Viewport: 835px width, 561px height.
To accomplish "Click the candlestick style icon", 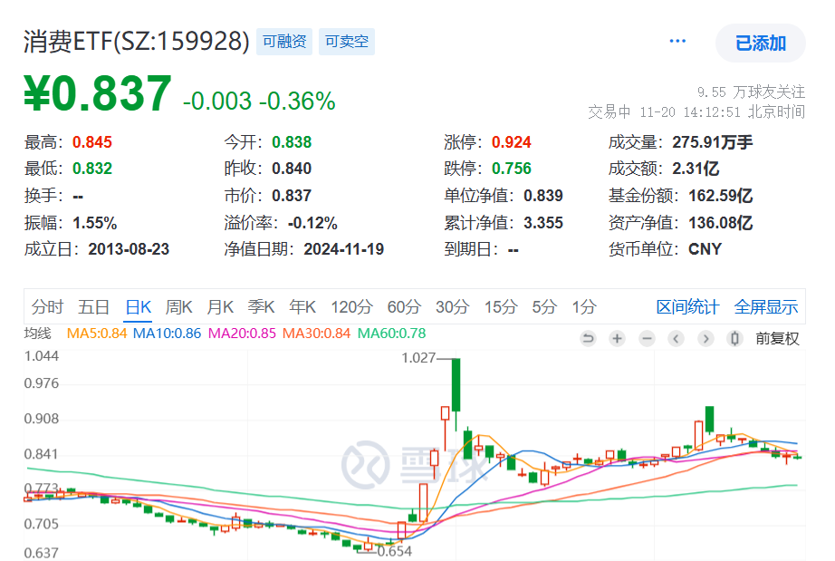I will click(734, 338).
